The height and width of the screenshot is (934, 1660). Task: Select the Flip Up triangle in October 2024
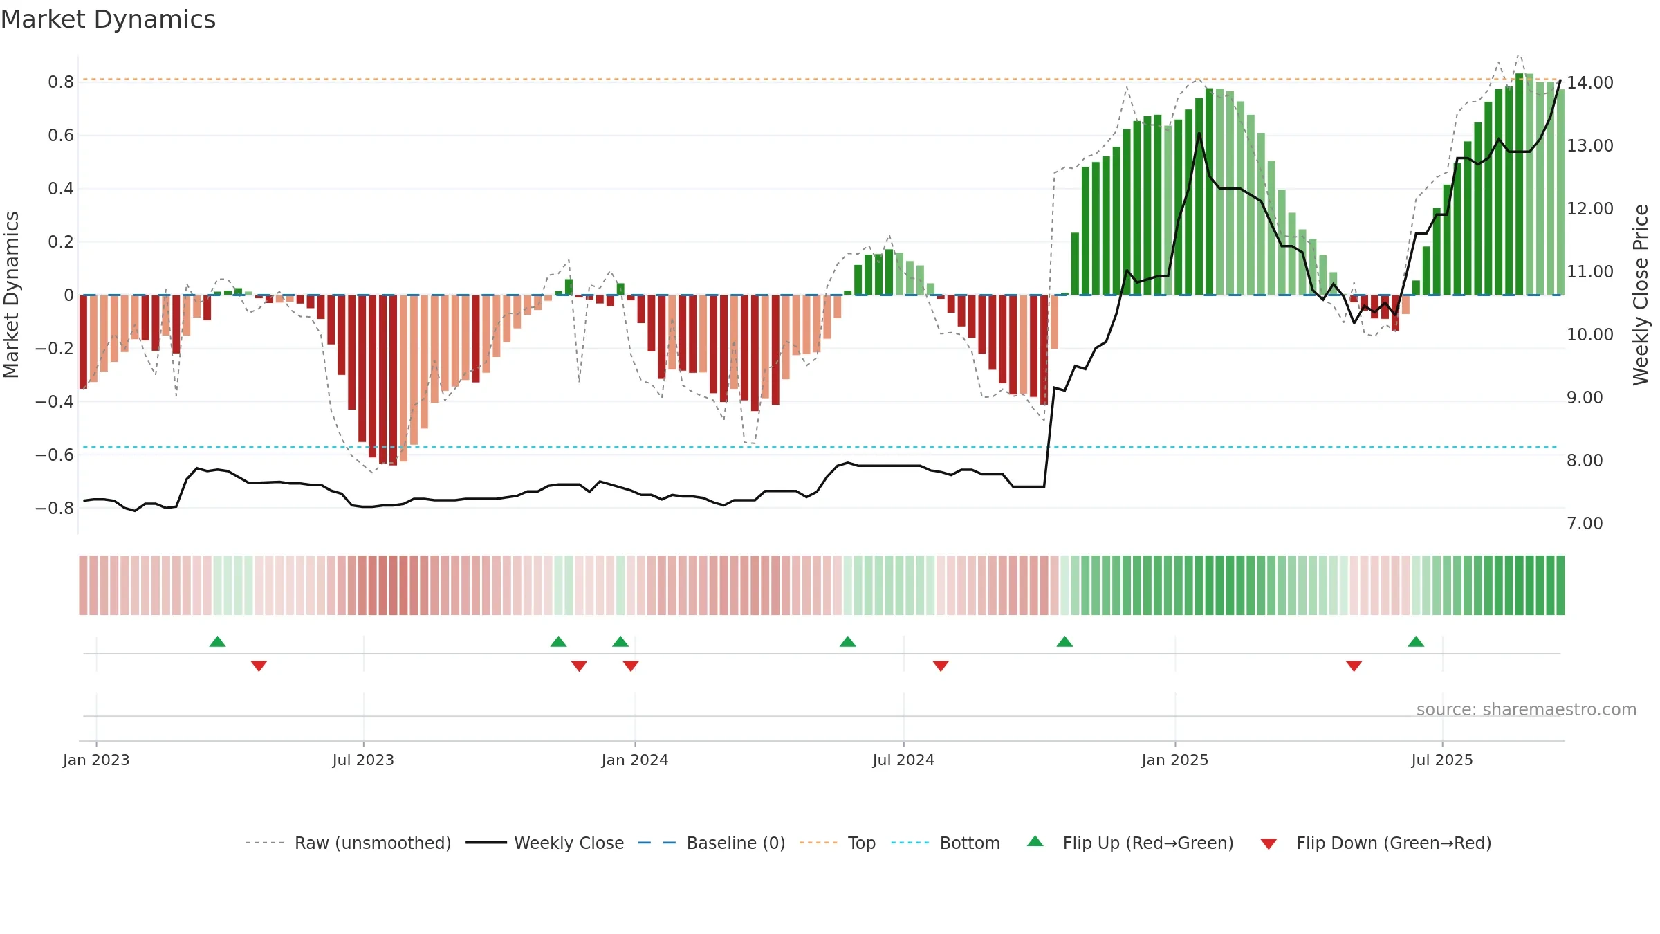coord(1064,641)
